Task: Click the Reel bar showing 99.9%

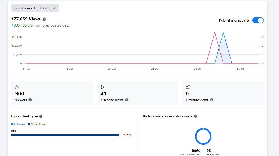Action: click(65, 135)
